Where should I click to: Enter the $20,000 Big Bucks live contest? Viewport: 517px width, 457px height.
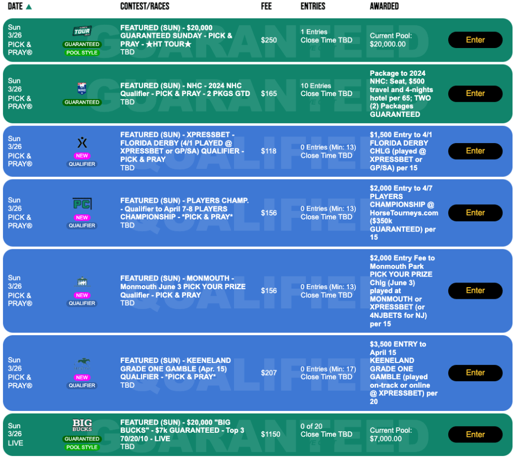click(475, 434)
